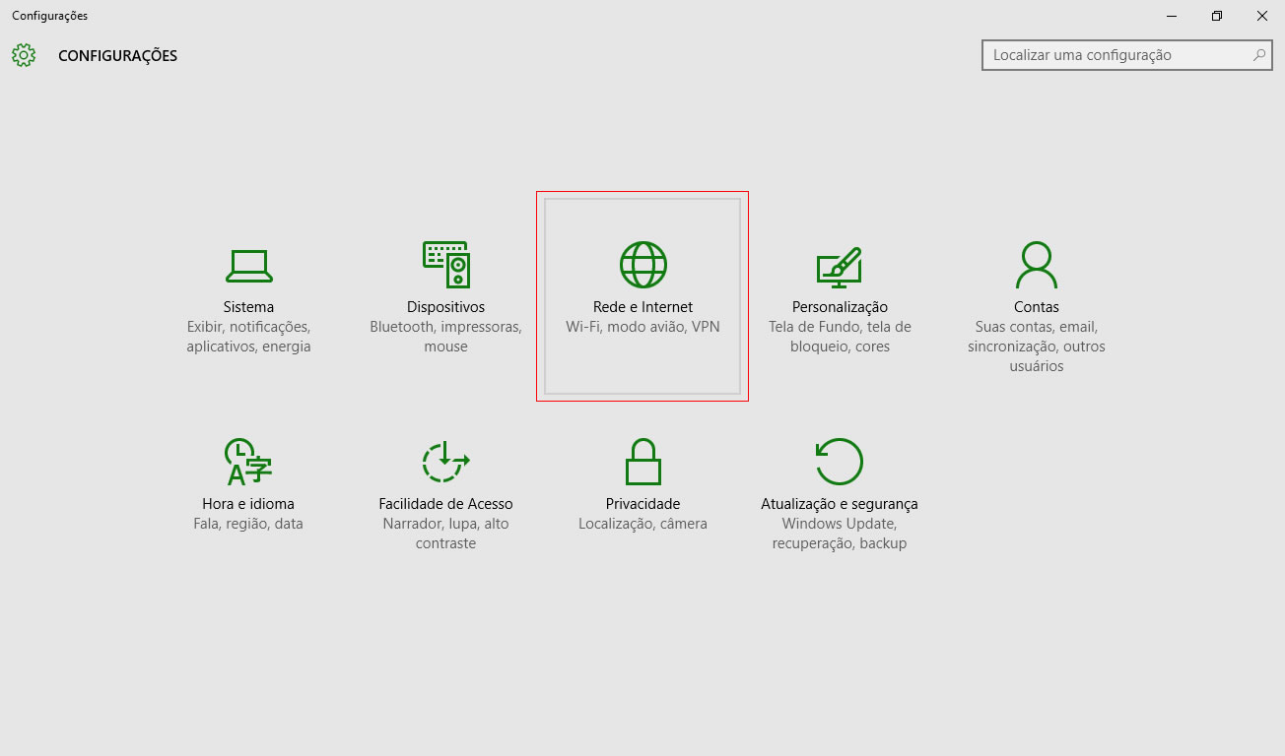Click the 'Localização, câmera' description
The width and height of the screenshot is (1285, 756).
tap(642, 524)
